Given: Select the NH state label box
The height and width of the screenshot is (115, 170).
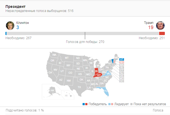Looking at the screenshot, I should coord(122,62).
